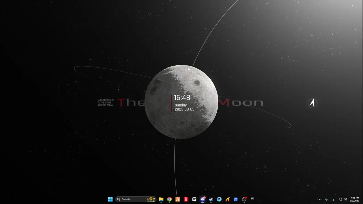Screen dimensions: 363x204
Task: Open the blue circular app in taskbar
Action: tap(219, 199)
